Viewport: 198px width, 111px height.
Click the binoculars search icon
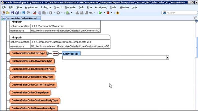coord(164,13)
